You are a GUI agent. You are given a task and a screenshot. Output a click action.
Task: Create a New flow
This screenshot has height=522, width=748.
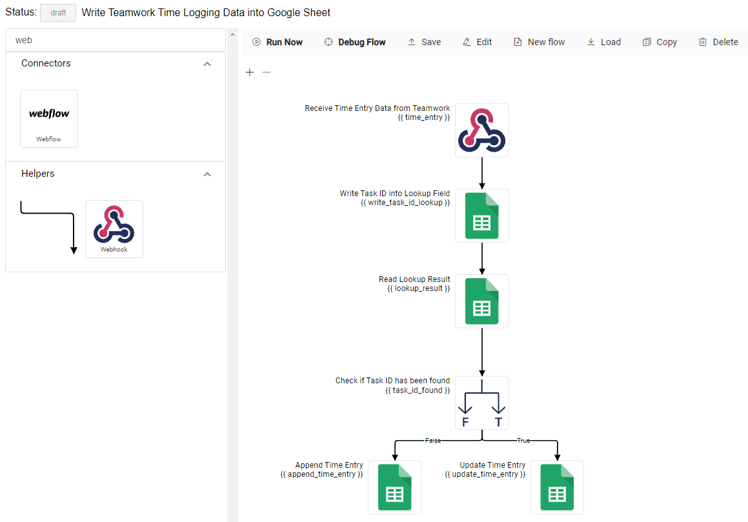click(539, 42)
